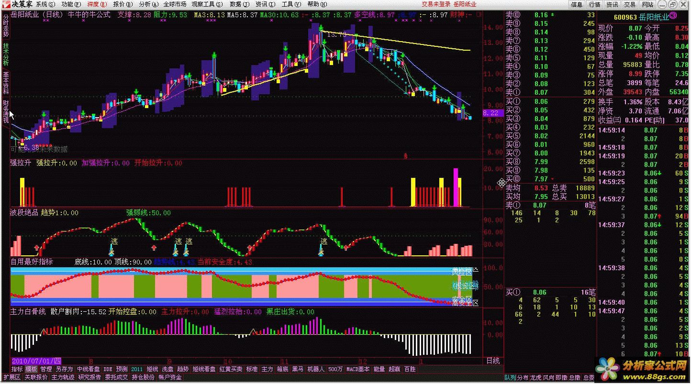This screenshot has height=384, width=691.
Task: Open the 主力轨迹 tab
Action: pyautogui.click(x=63, y=377)
